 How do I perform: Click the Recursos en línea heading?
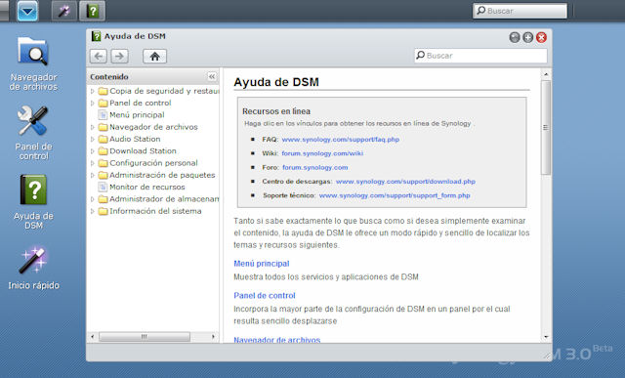[x=276, y=111]
